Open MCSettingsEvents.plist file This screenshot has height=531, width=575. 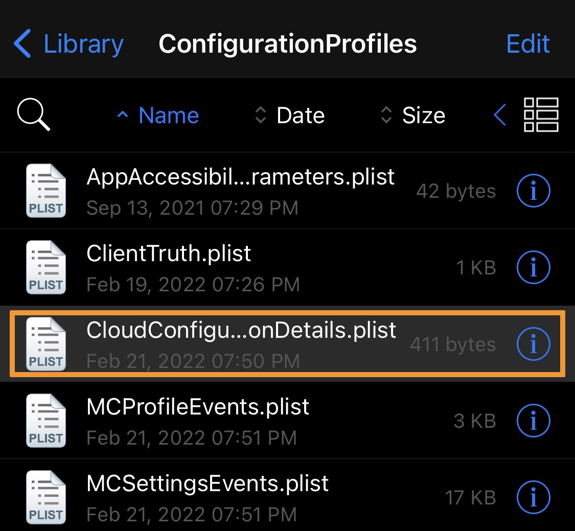pos(287,495)
